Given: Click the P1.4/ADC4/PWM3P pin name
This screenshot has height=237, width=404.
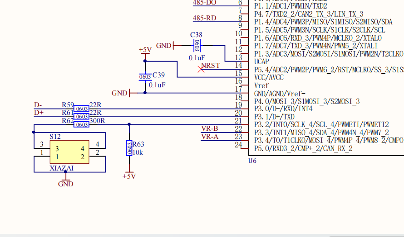Looking at the screenshot, I should coord(323,22).
